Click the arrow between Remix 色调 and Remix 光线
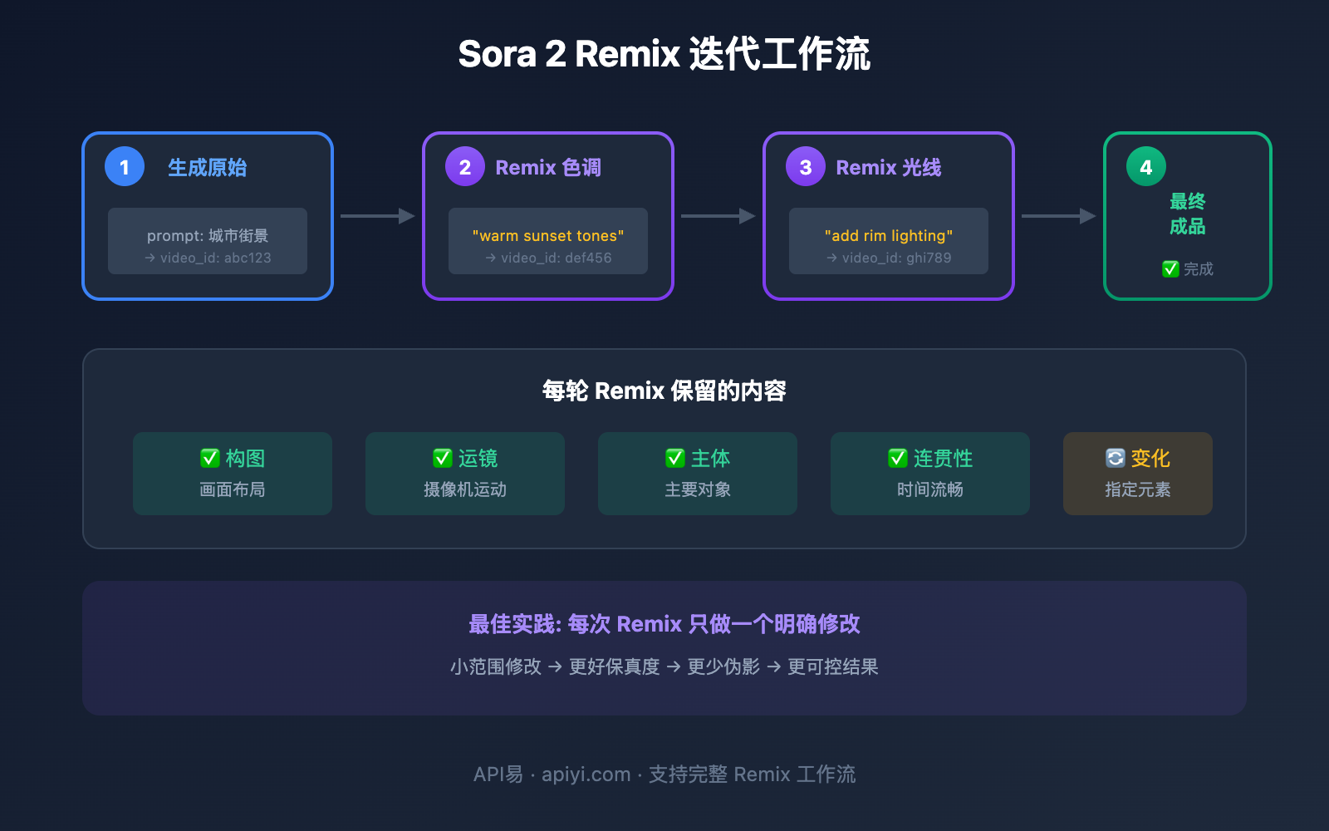 pyautogui.click(x=718, y=215)
